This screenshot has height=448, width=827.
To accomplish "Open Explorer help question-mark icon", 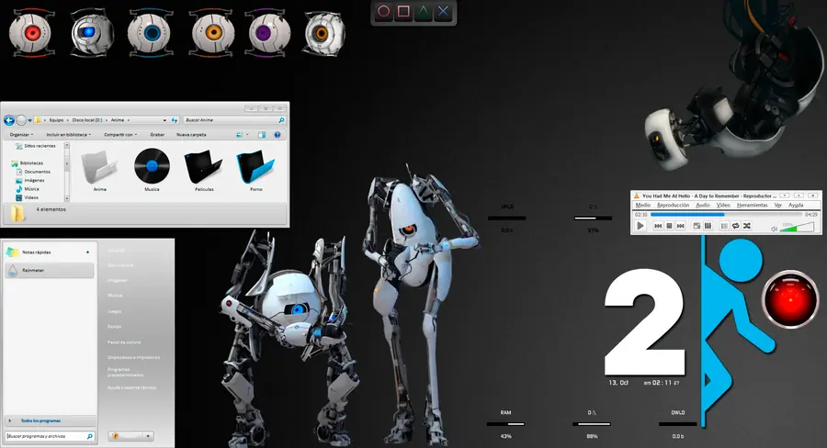I will (277, 135).
